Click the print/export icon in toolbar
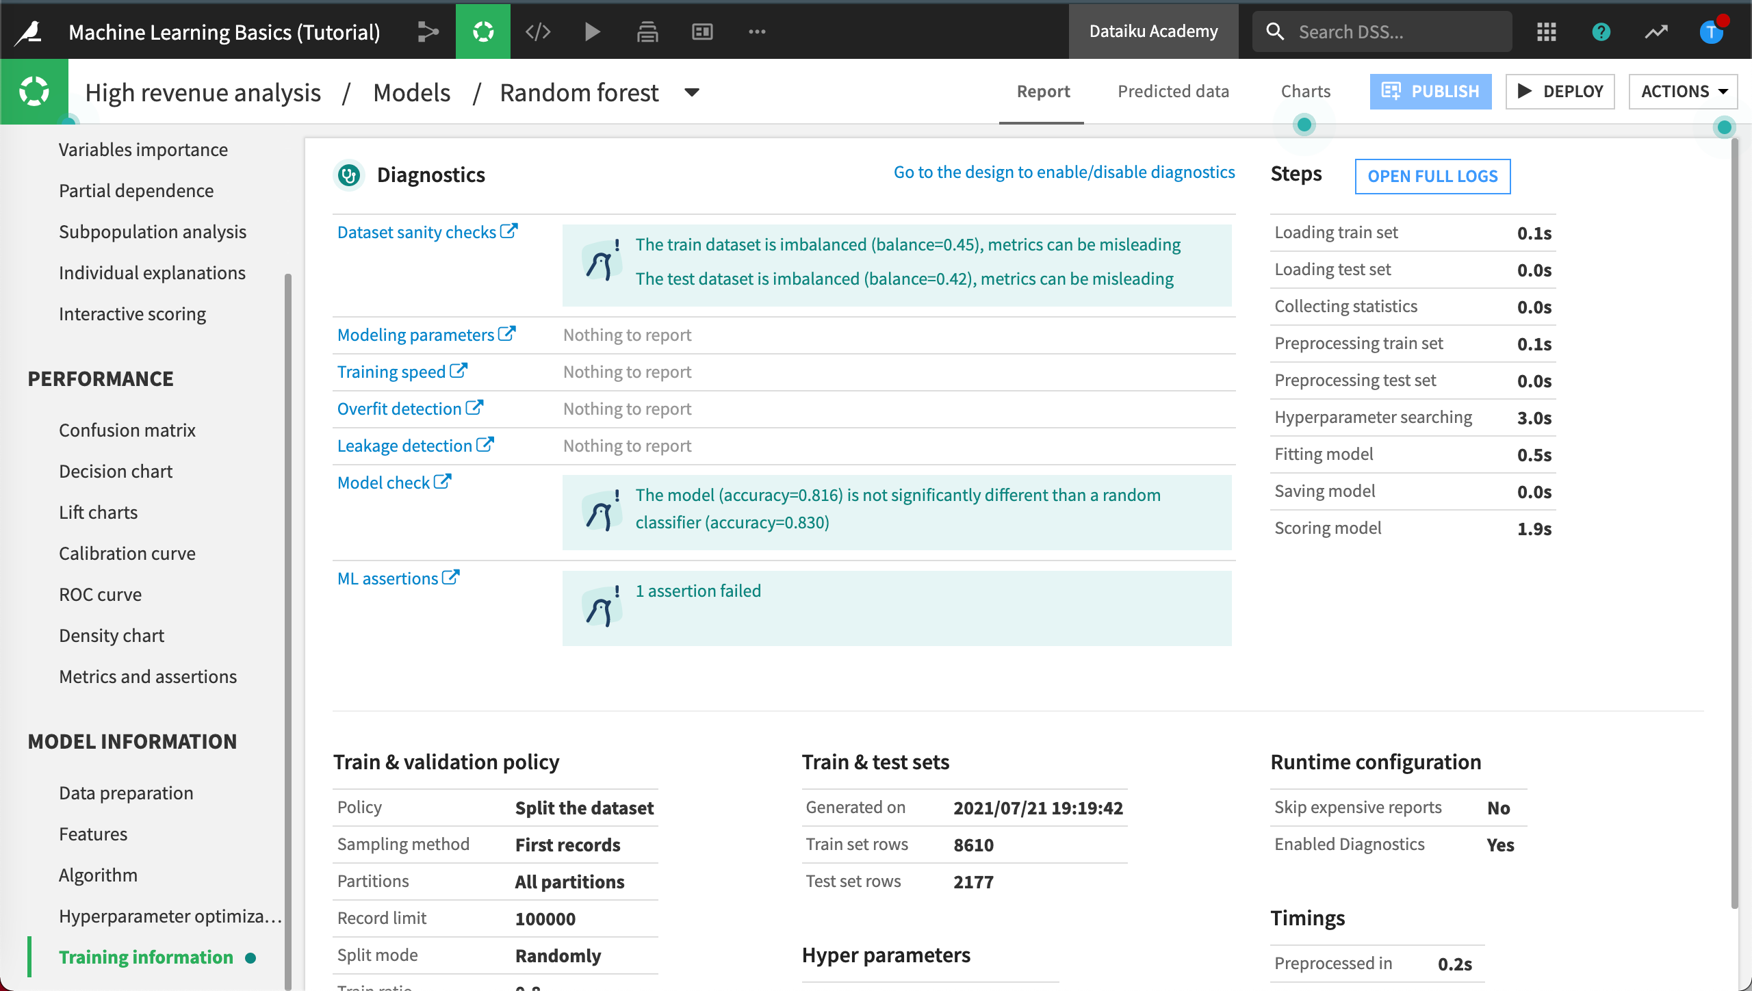This screenshot has height=991, width=1752. [647, 32]
